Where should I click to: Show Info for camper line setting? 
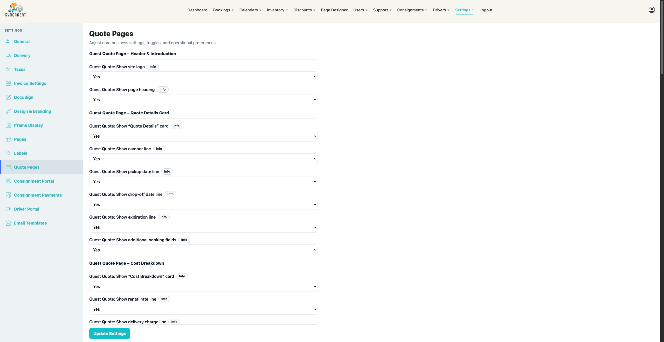coord(159,149)
